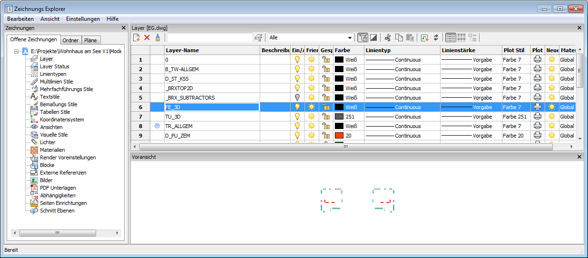Open the Einstellungen menu

83,19
